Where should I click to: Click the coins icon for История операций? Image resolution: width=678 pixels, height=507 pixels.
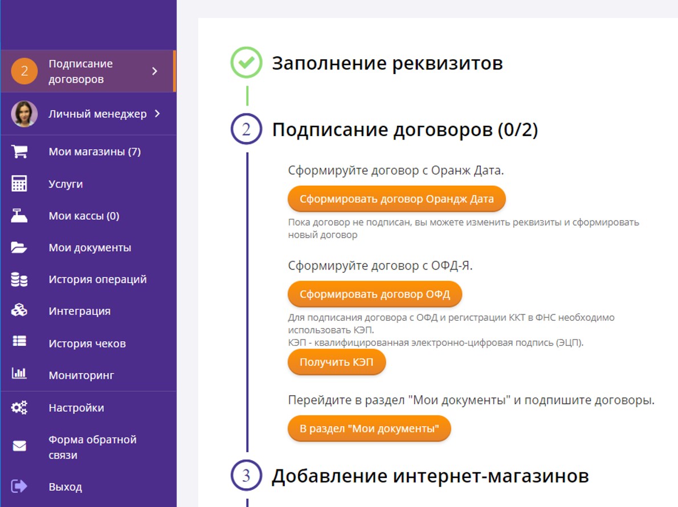point(19,279)
